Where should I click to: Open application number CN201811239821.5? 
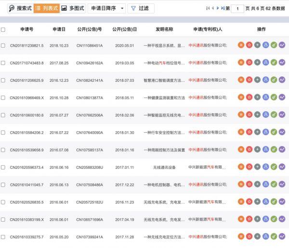26,46
